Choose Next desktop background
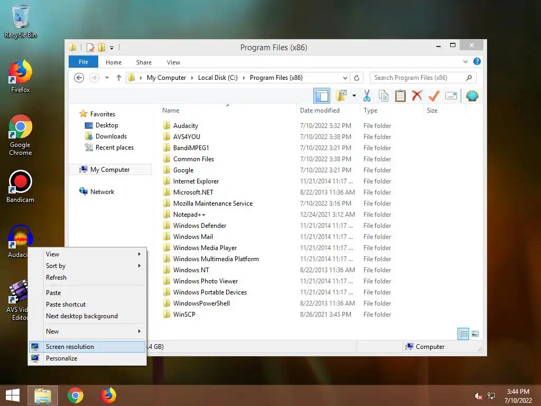This screenshot has height=406, width=541. pyautogui.click(x=88, y=316)
